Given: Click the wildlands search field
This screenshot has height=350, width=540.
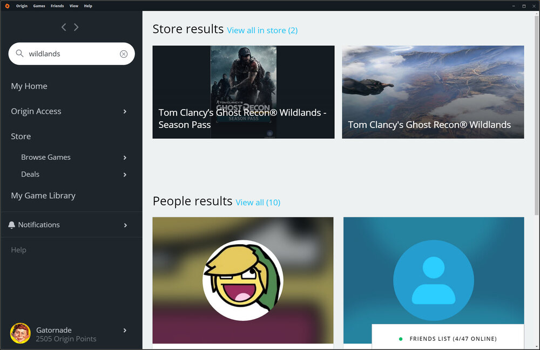Looking at the screenshot, I should [x=72, y=53].
